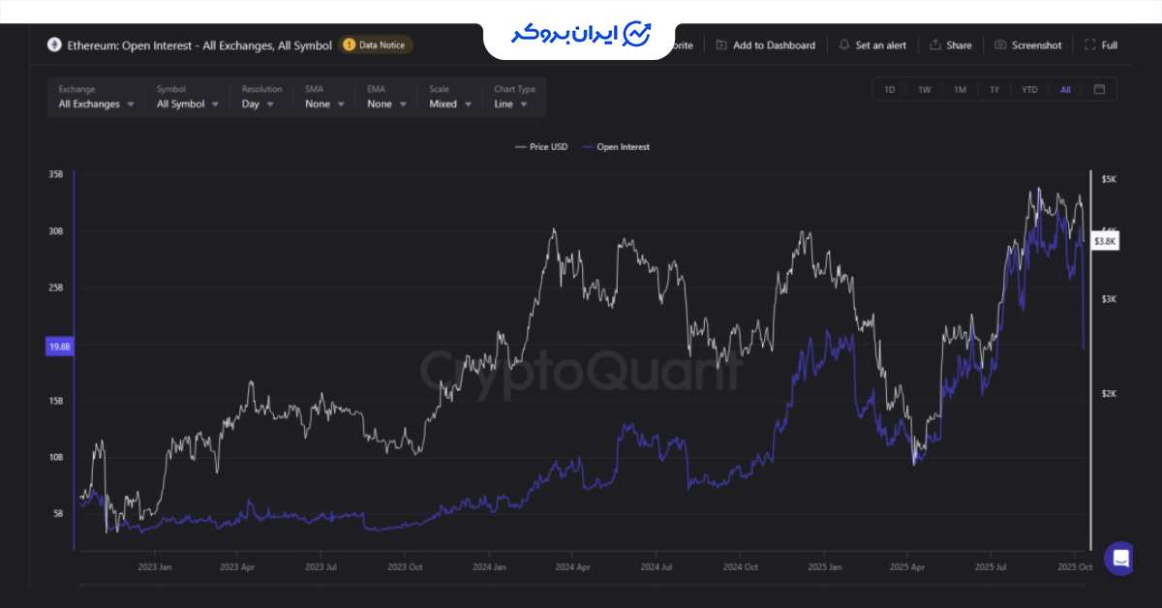Open the Exchange dropdown

pyautogui.click(x=96, y=104)
